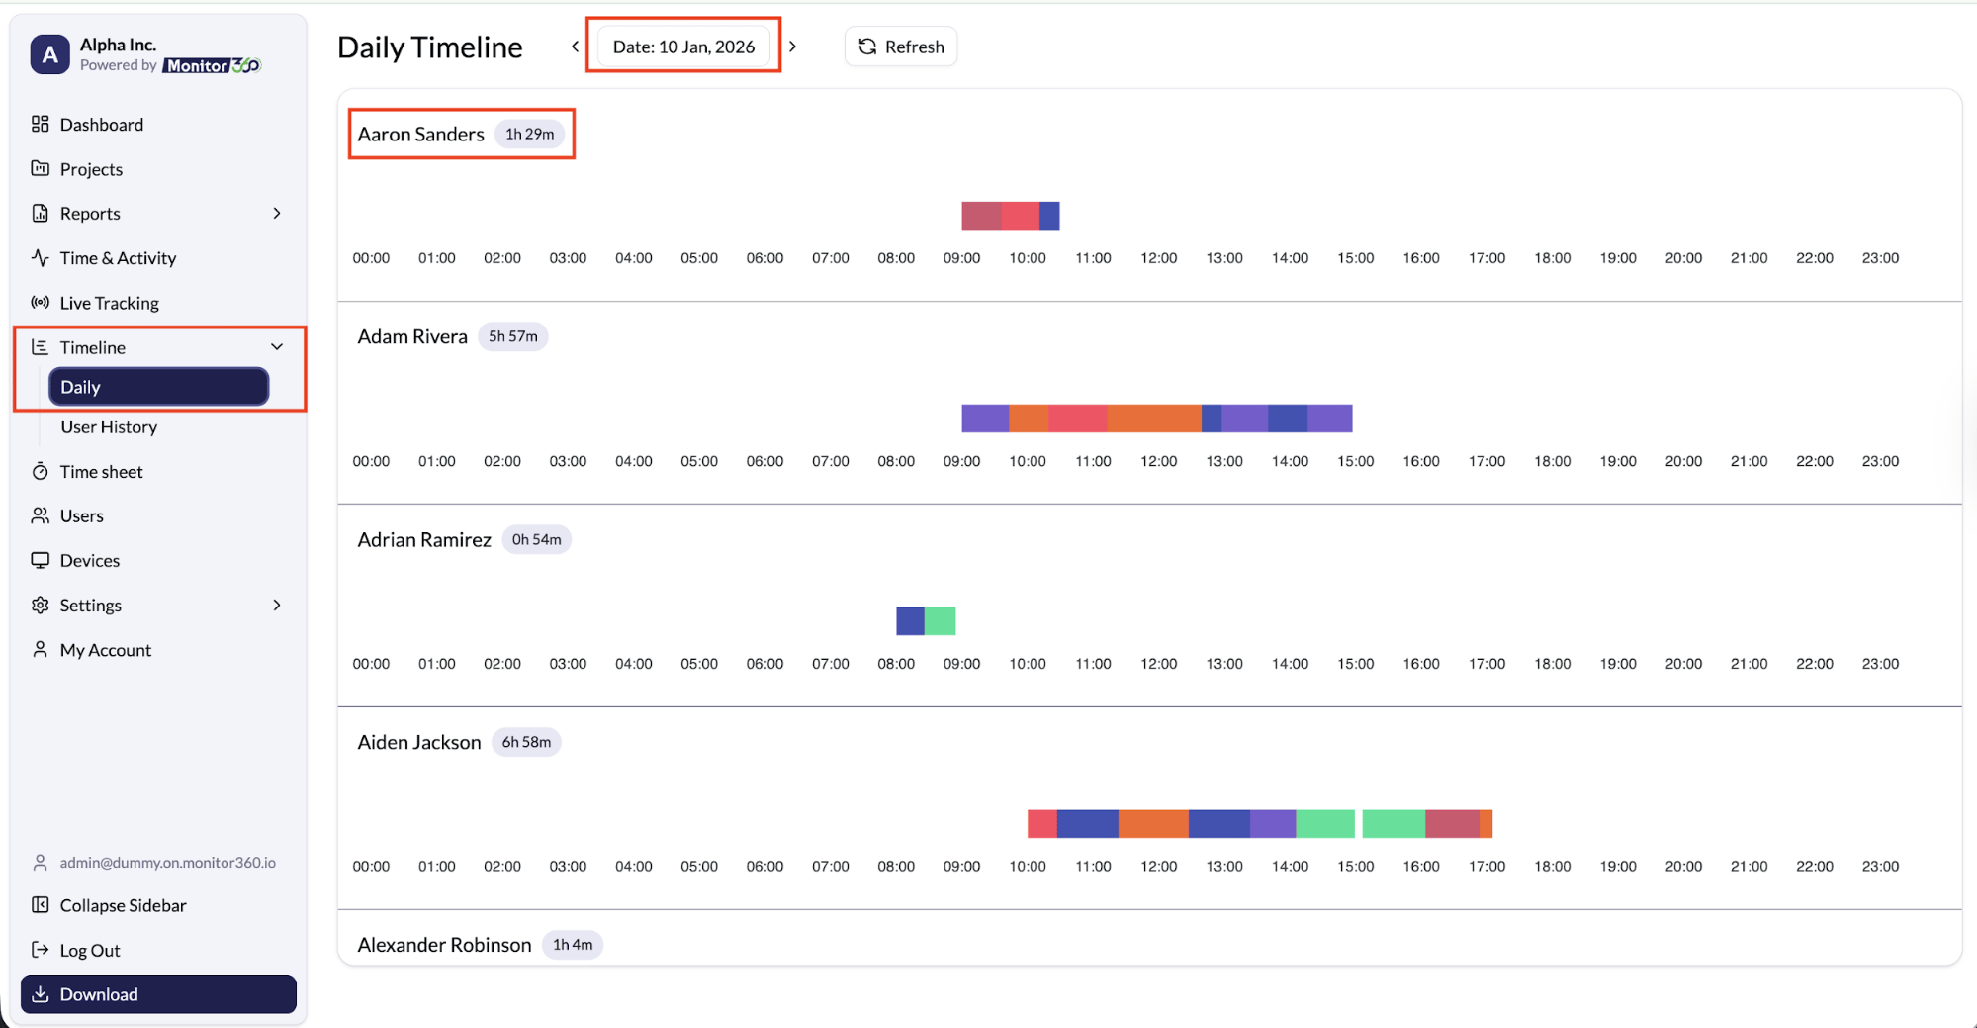Select User History under Timeline
Image resolution: width=1977 pixels, height=1028 pixels.
109,426
